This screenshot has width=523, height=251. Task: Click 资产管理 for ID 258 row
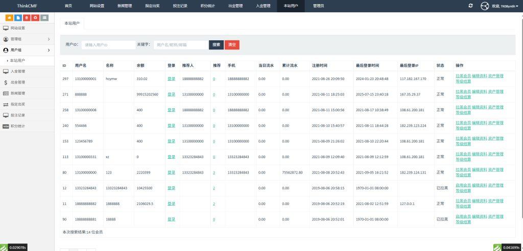(495, 107)
